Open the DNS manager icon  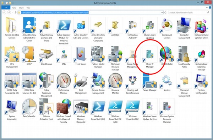[x=64, y=55]
